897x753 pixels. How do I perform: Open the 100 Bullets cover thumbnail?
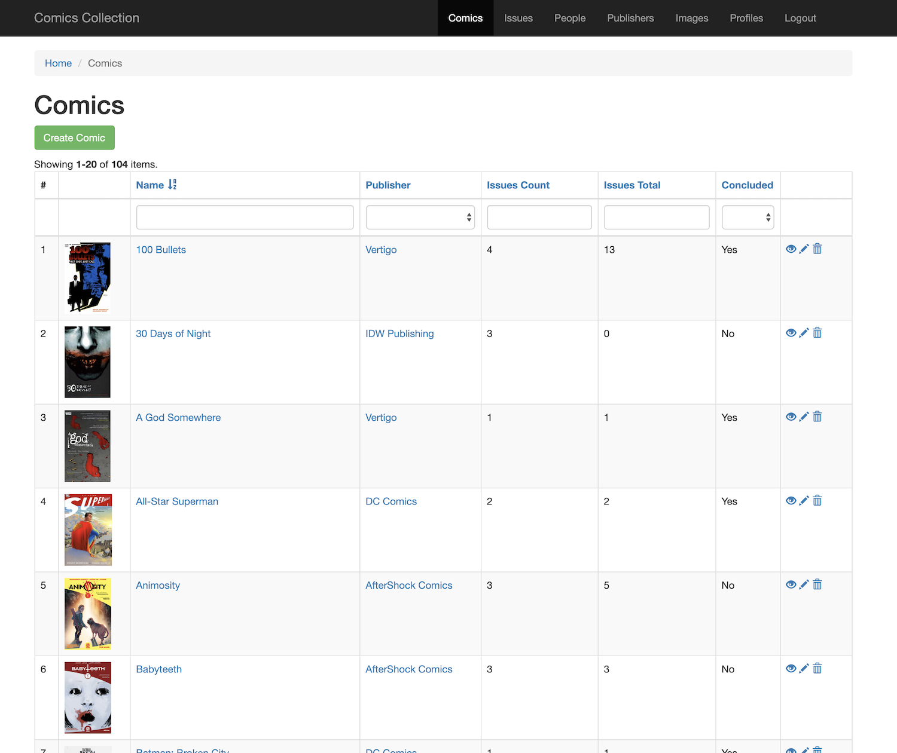(87, 278)
